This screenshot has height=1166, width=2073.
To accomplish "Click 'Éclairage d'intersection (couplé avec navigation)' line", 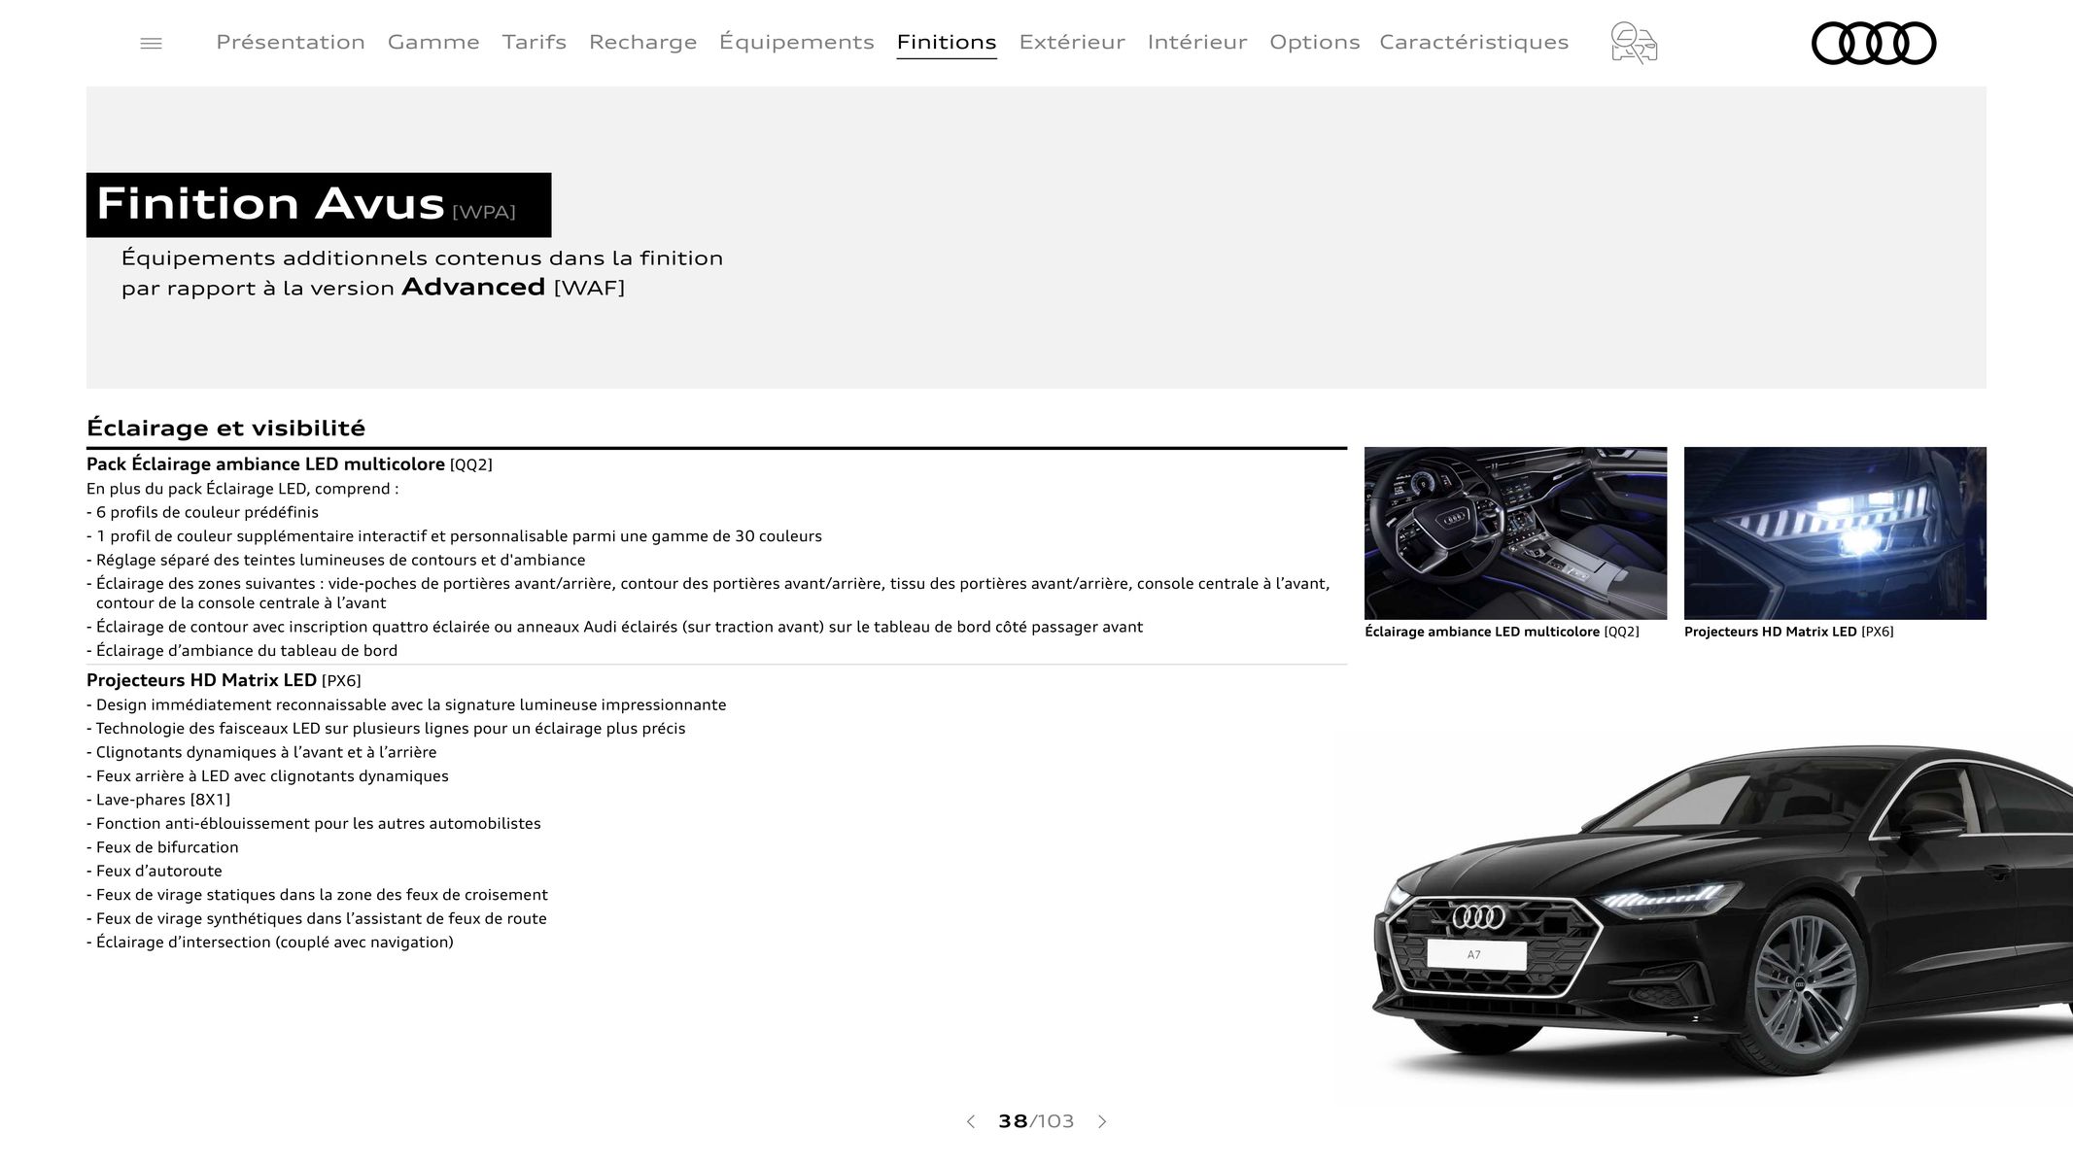I will point(270,943).
